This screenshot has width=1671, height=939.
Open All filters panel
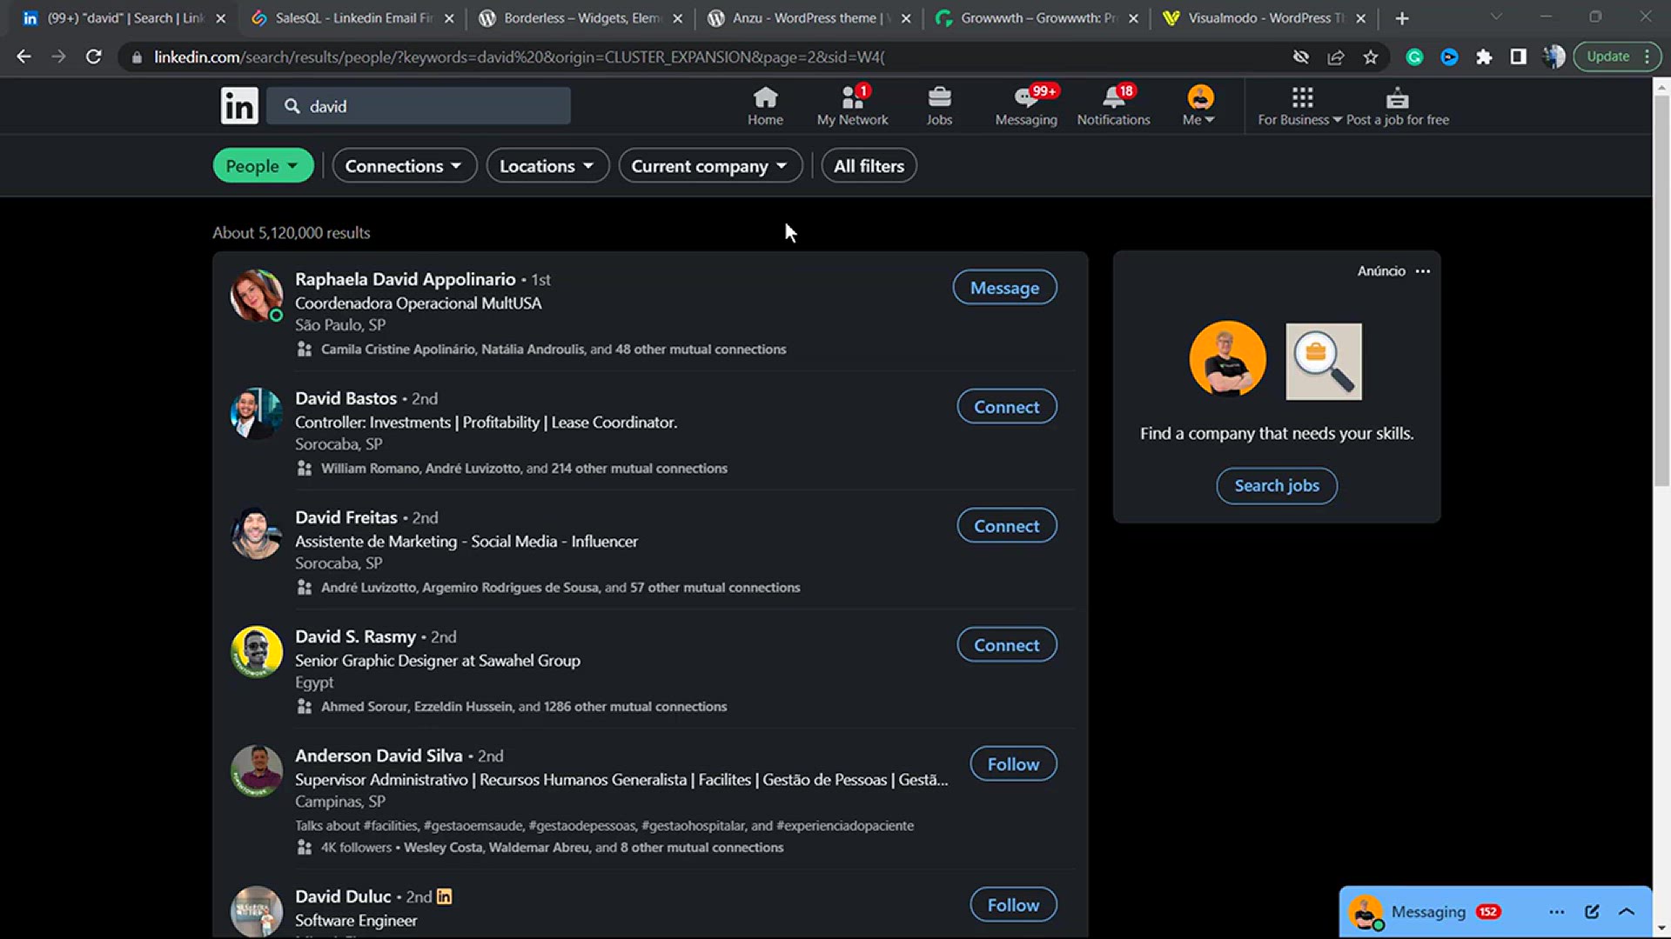[x=869, y=166]
